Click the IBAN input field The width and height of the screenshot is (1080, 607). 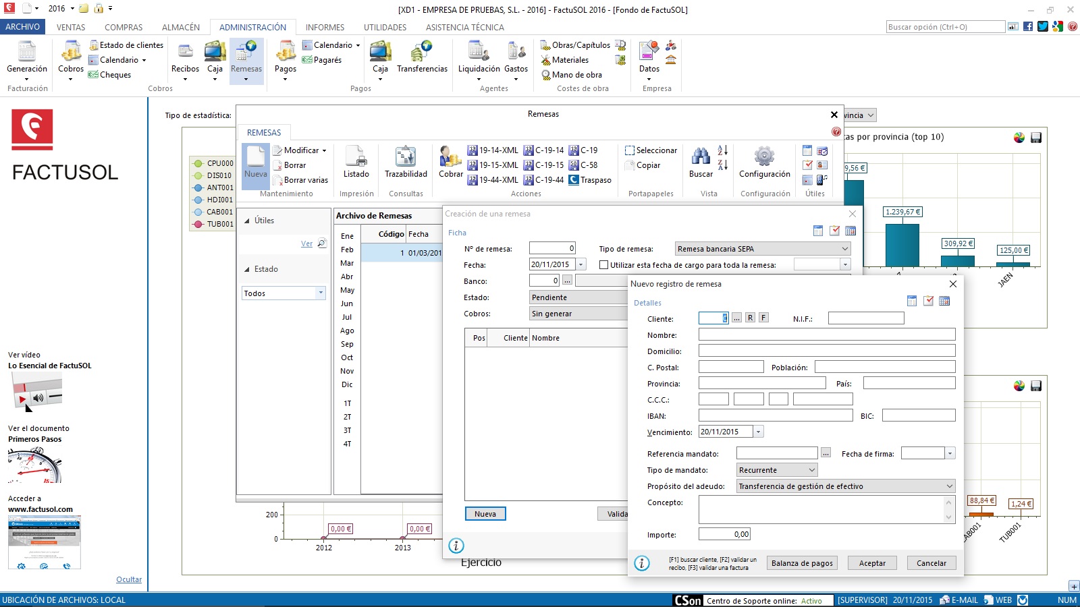coord(776,415)
